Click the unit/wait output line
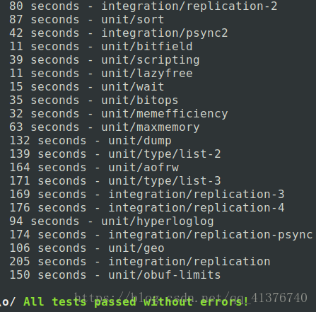Viewport: 316px width, 312px height. 87,87
